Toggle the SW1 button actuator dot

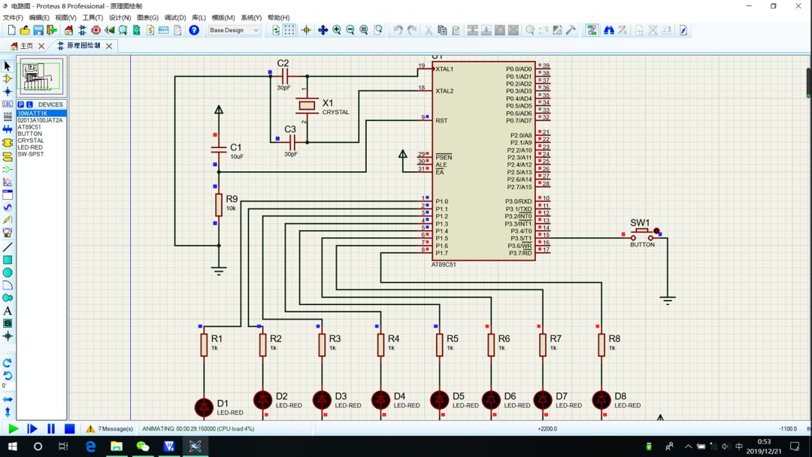coord(656,231)
